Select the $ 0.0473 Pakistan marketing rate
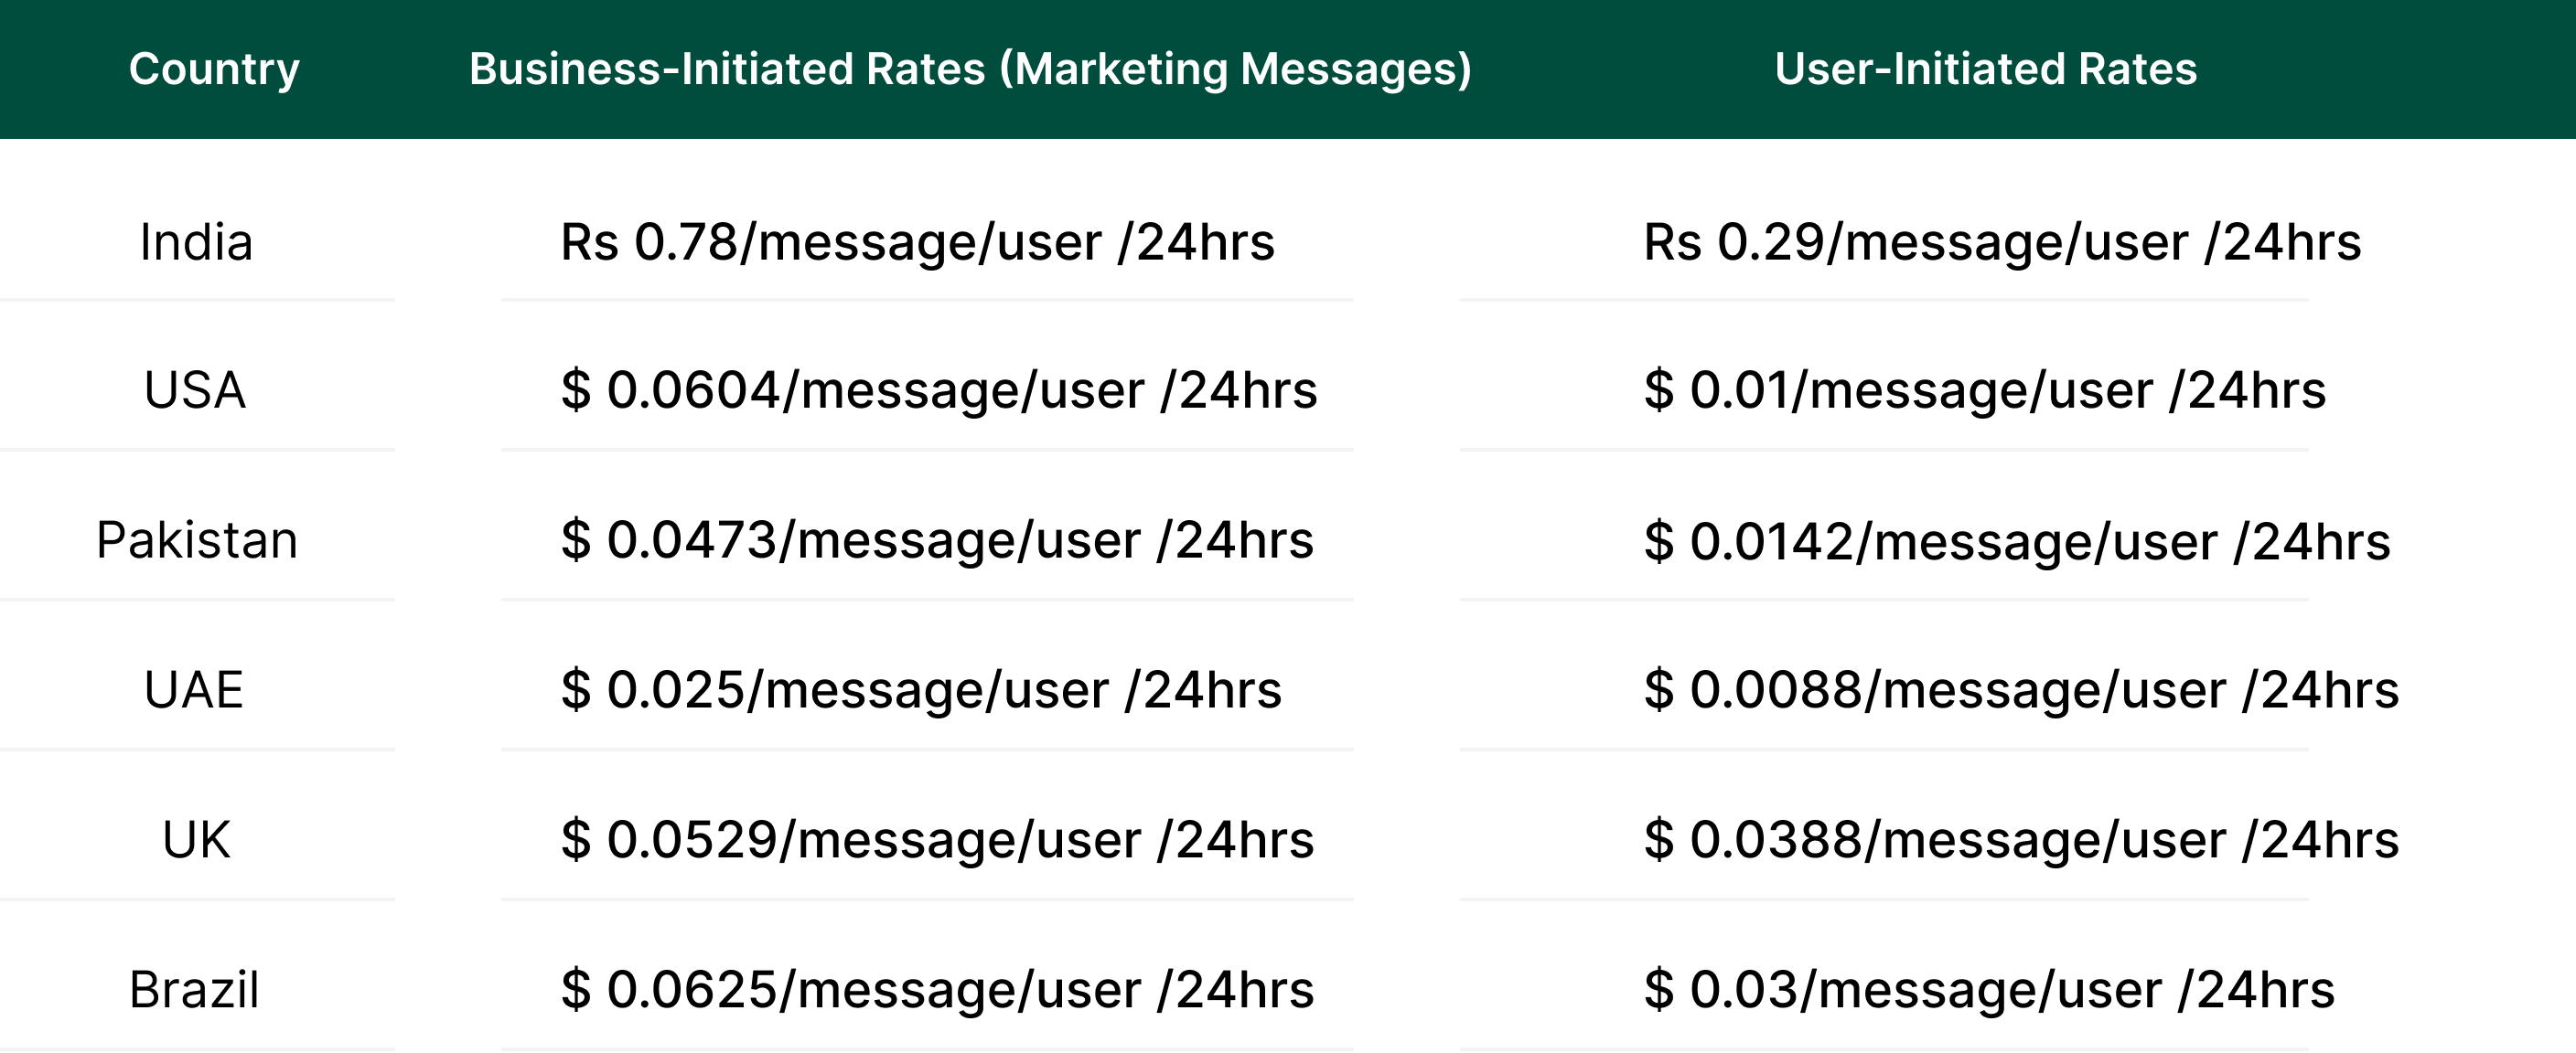This screenshot has width=2576, height=1053. point(937,540)
